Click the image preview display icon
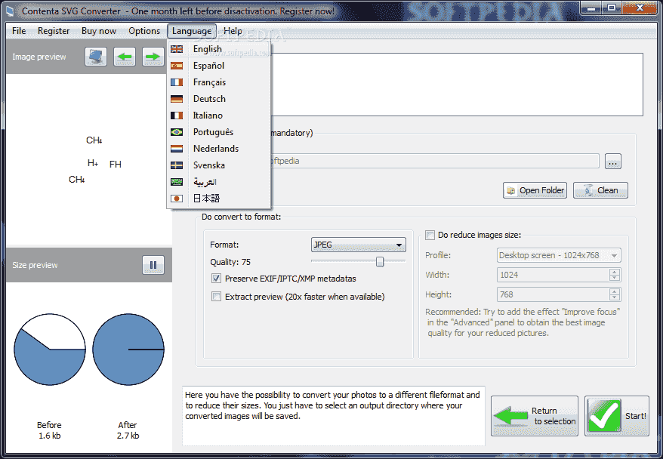Screen dimensions: 663x459 point(95,57)
